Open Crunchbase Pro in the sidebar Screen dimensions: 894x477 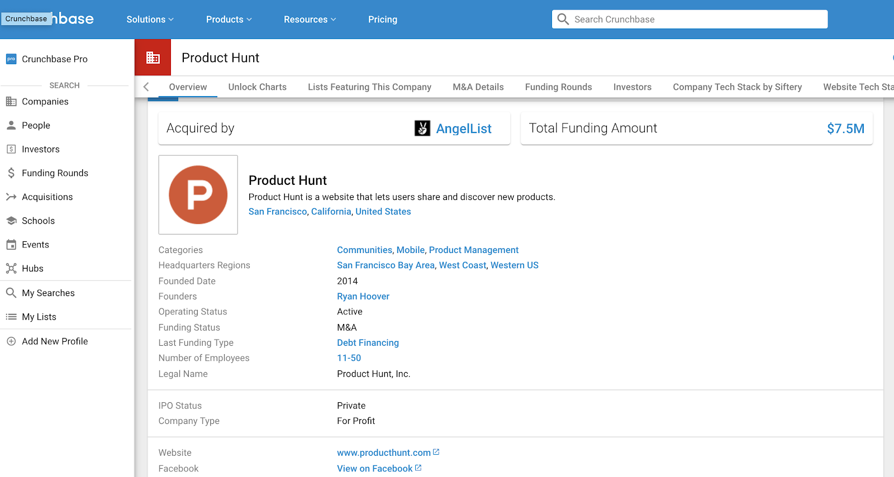pos(55,59)
